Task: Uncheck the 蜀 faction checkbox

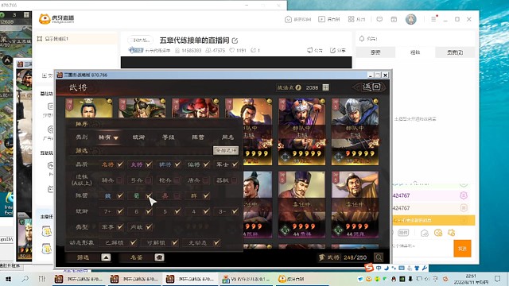Action: [149, 195]
